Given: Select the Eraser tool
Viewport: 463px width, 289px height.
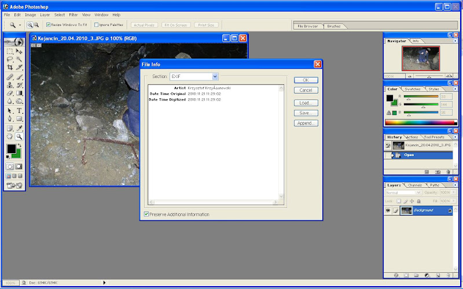Looking at the screenshot, I should pos(10,93).
